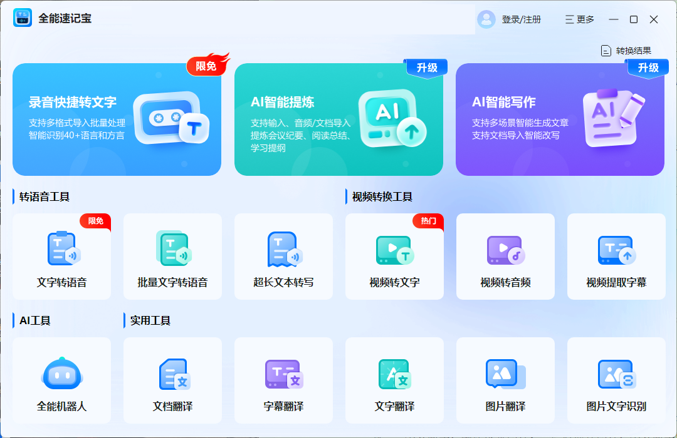Open 转换结果 conversion results
Viewport: 677px width, 438px height.
[x=626, y=51]
